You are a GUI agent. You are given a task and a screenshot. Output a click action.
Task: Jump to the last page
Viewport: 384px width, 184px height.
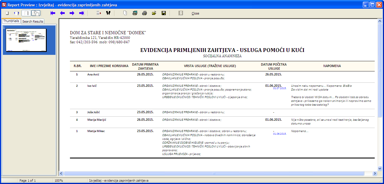coord(82,13)
